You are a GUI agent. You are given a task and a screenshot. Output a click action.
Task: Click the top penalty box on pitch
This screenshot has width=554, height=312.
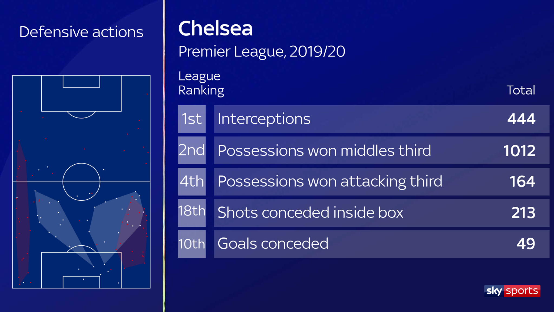tap(81, 93)
